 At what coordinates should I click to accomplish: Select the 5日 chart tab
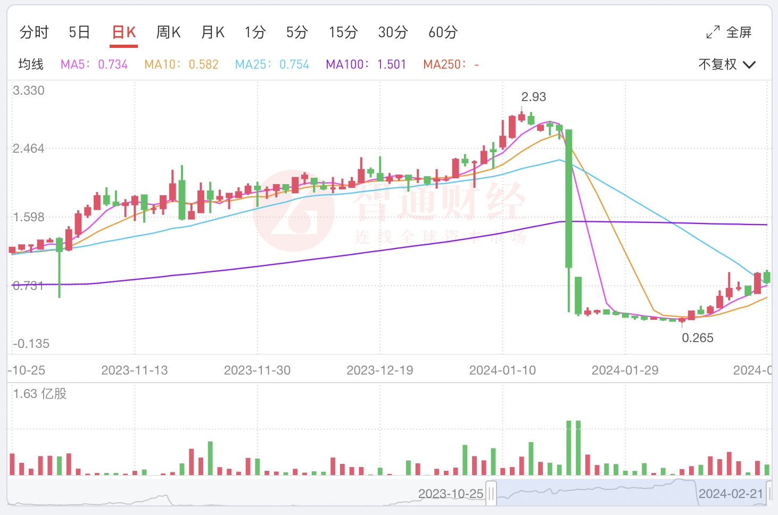79,32
